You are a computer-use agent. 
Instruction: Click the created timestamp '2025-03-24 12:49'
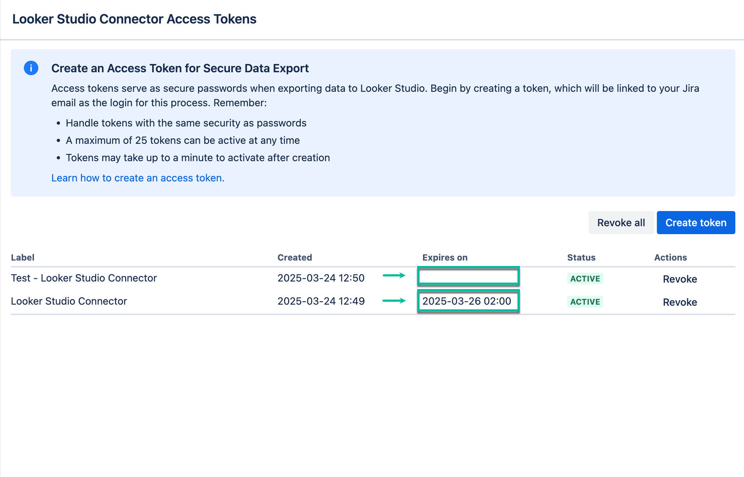(321, 301)
